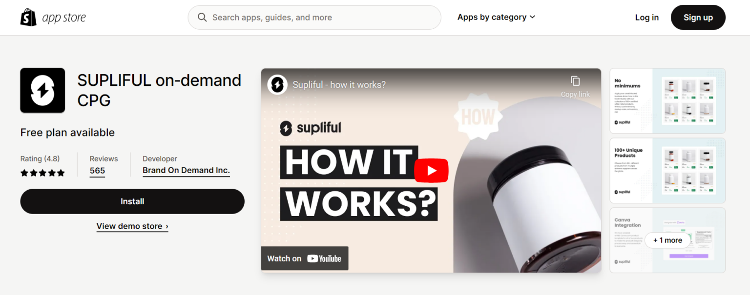Expand the Apps by category dropdown
This screenshot has width=750, height=295.
coord(496,17)
